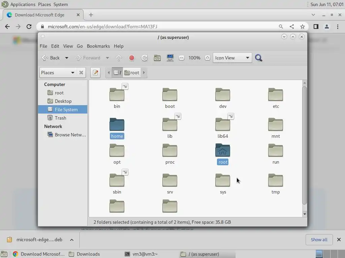Viewport: 345px width, 258px height.
Task: Zoom in with the plus icon
Action: pyautogui.click(x=207, y=58)
